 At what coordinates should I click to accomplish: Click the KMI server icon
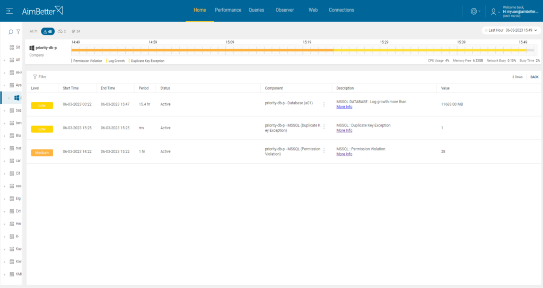tap(12, 275)
